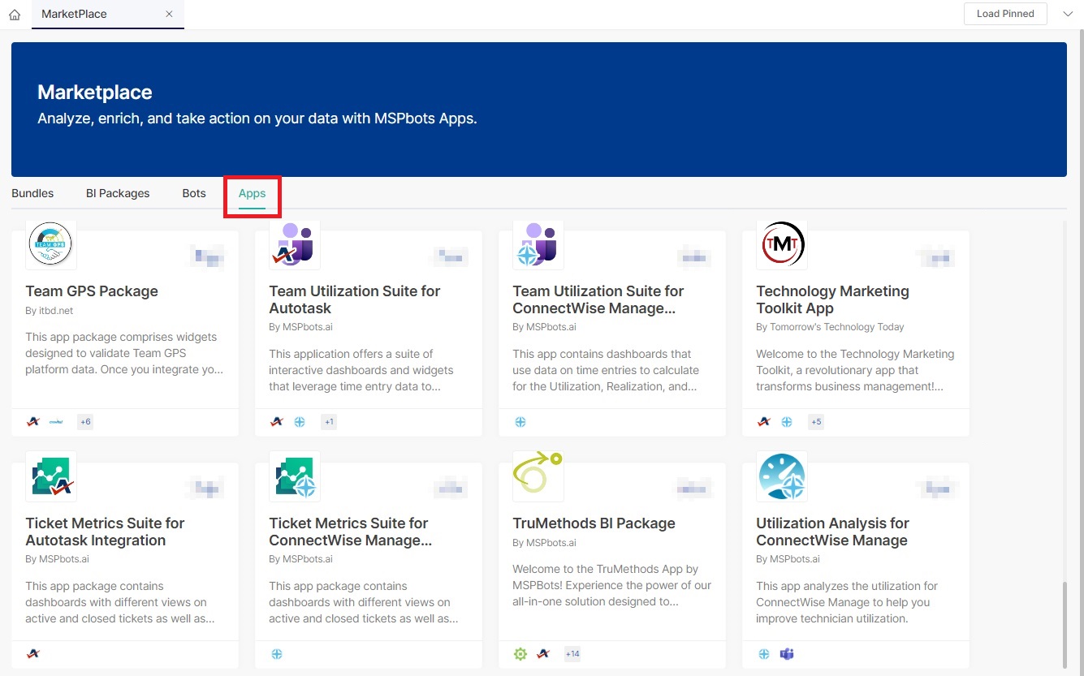Click the Technology Marketing Toolkit TMT logo

[782, 244]
